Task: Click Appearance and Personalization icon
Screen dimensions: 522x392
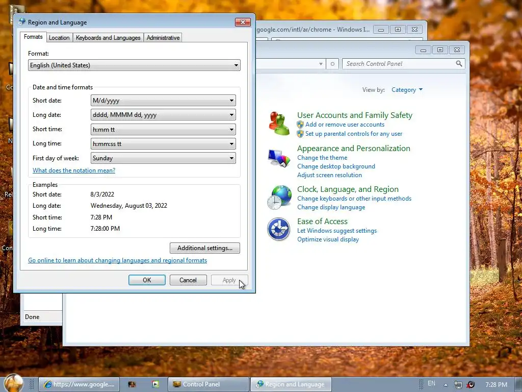Action: click(x=279, y=158)
